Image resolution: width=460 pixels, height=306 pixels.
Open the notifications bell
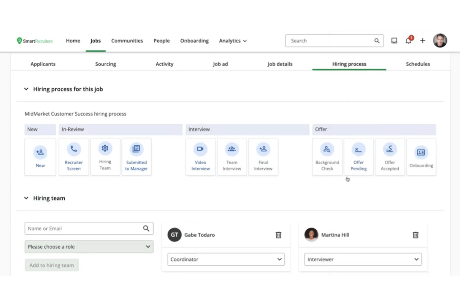409,40
